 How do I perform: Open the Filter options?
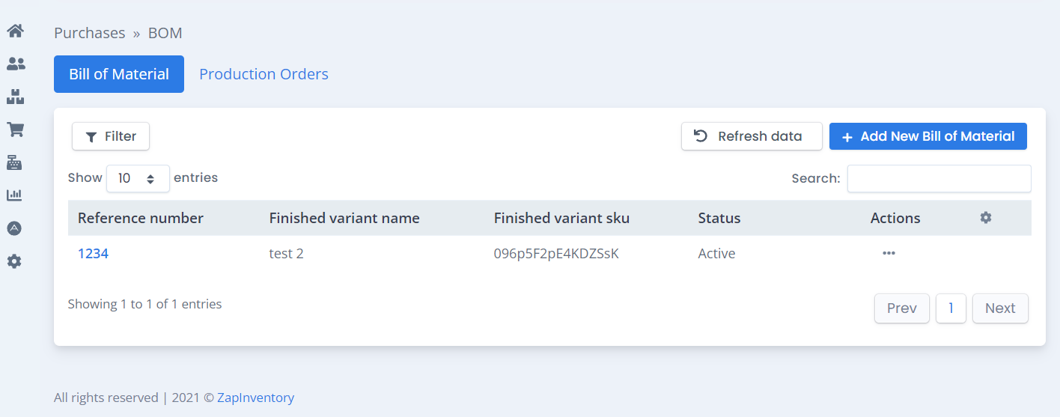point(111,136)
